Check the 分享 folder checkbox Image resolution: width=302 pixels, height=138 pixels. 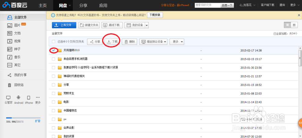(53, 85)
